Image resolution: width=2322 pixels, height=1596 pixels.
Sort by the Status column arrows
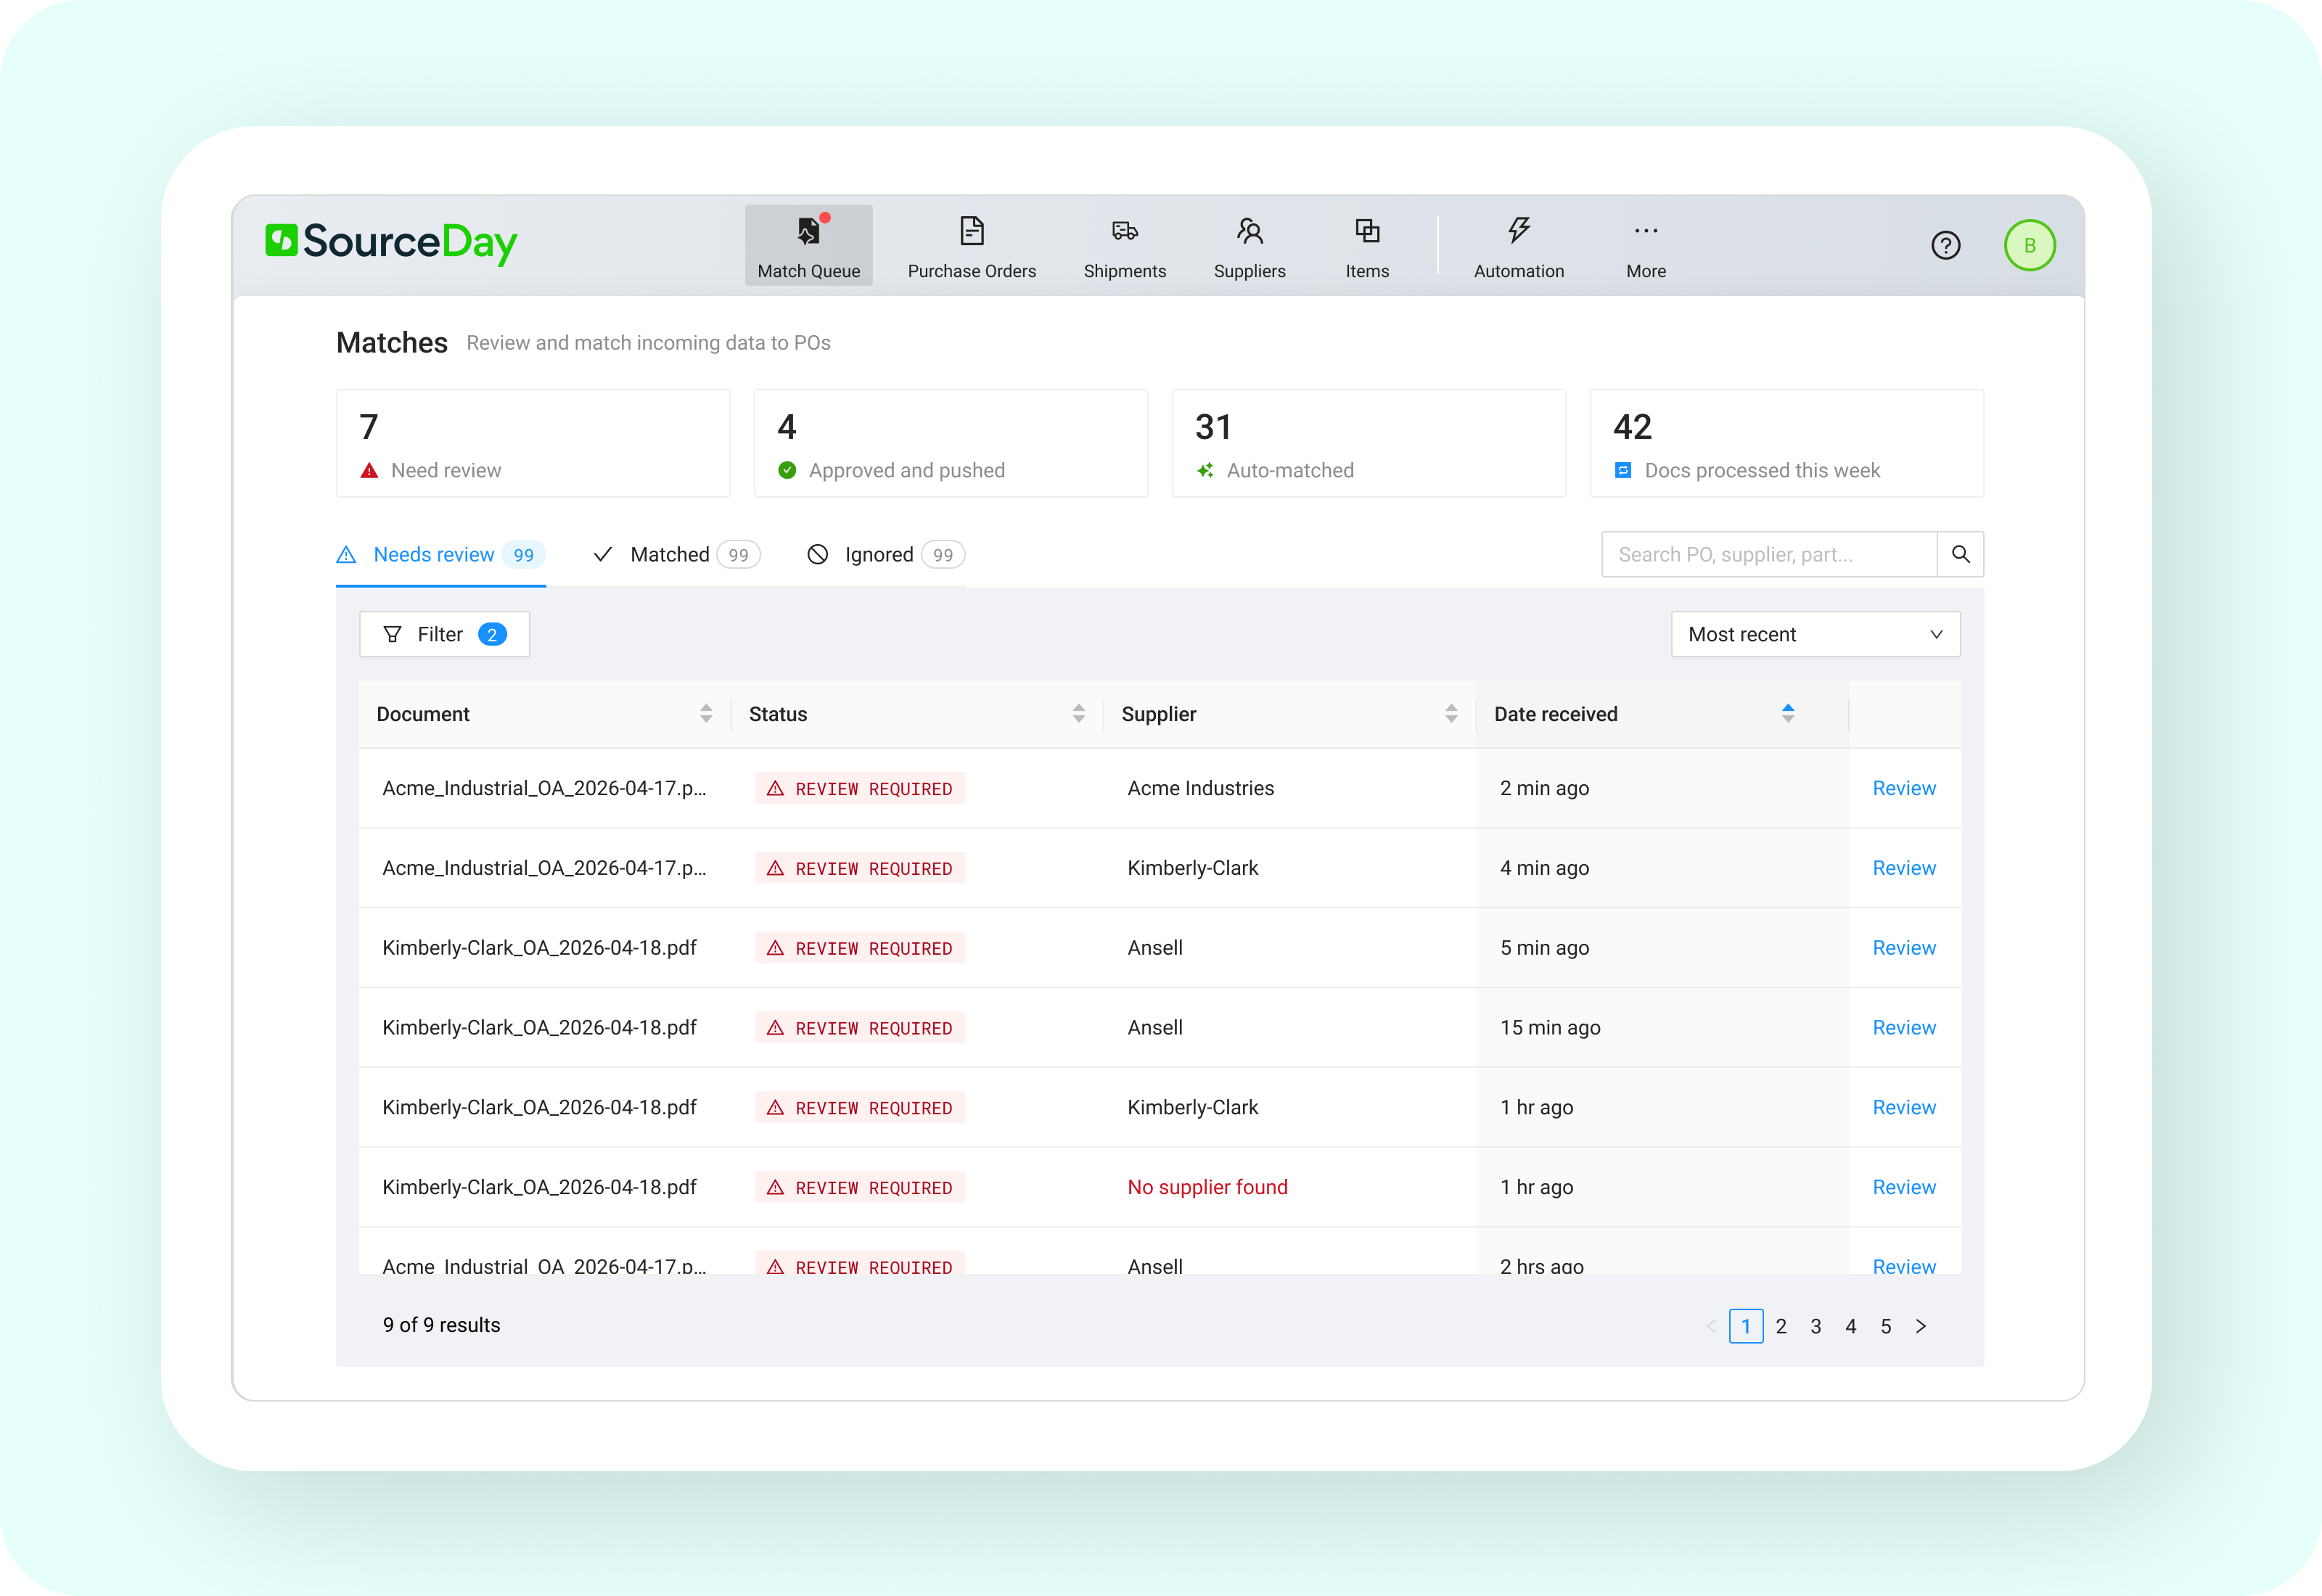(x=1078, y=714)
